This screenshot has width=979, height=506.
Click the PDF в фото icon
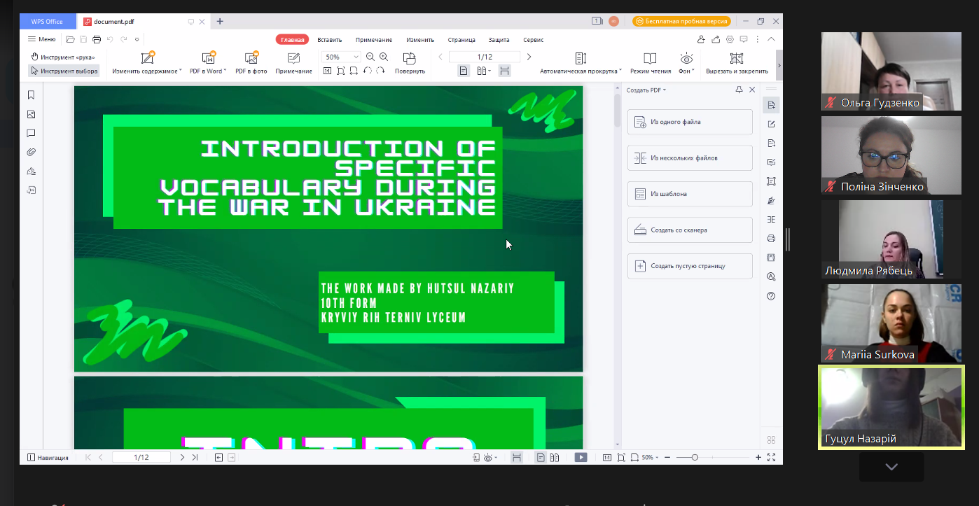tap(251, 59)
